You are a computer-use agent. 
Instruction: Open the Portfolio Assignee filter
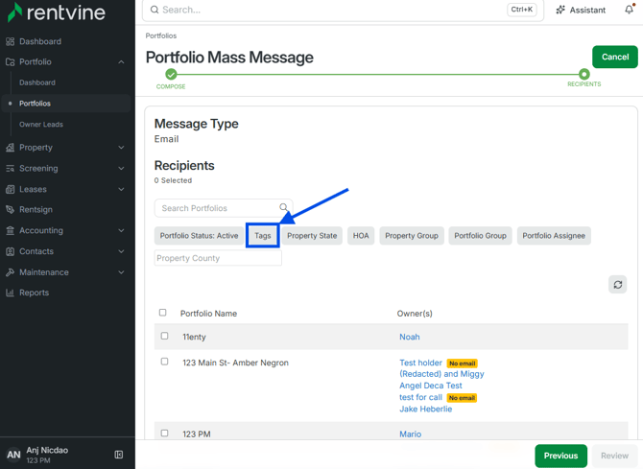click(x=554, y=236)
